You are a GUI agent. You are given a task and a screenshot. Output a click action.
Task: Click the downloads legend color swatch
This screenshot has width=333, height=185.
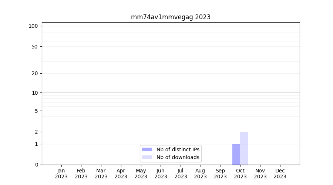(147, 157)
